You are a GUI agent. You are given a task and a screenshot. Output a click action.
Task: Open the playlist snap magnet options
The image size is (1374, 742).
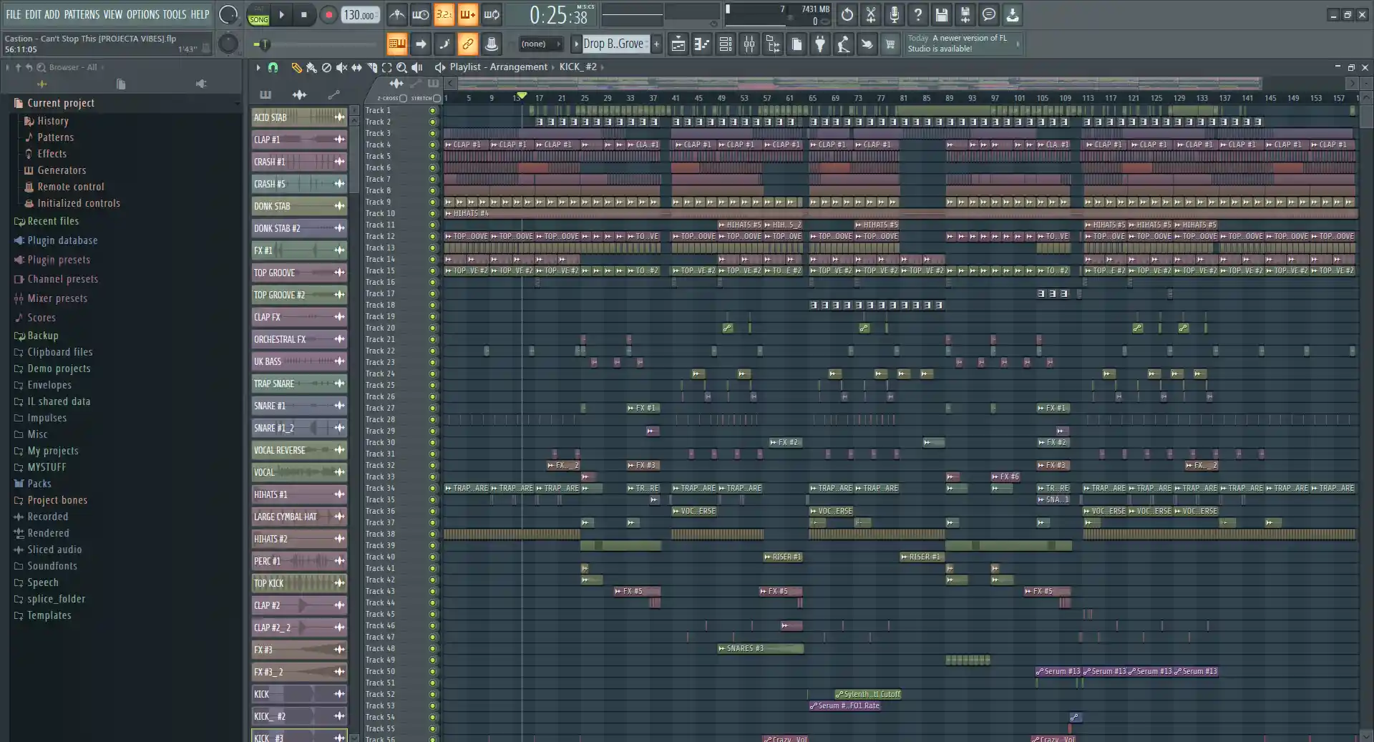point(273,67)
